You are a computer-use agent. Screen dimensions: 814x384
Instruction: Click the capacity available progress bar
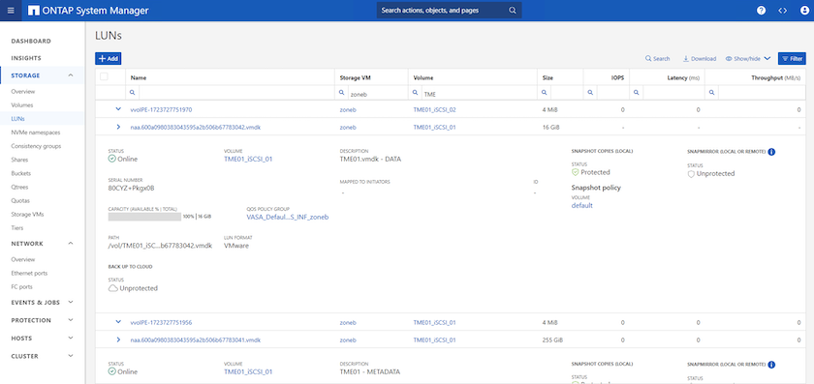pyautogui.click(x=144, y=217)
